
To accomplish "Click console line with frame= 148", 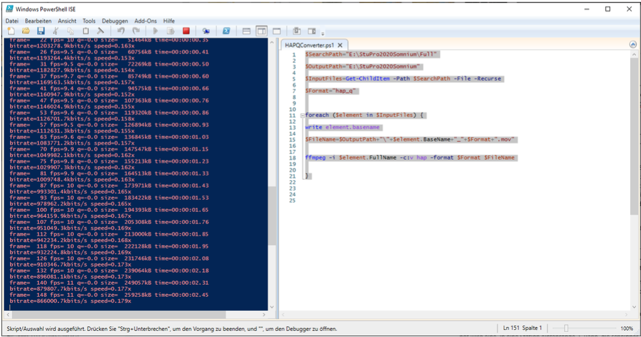I will coord(109,295).
